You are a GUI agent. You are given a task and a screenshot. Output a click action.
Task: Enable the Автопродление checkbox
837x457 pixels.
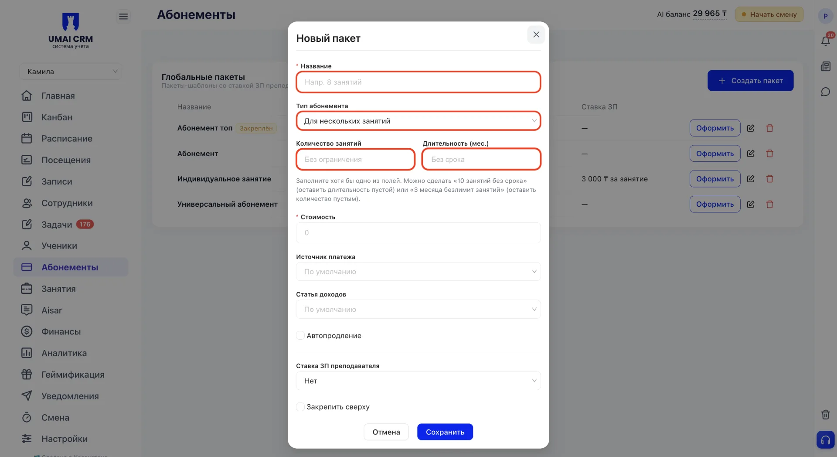[x=300, y=335]
